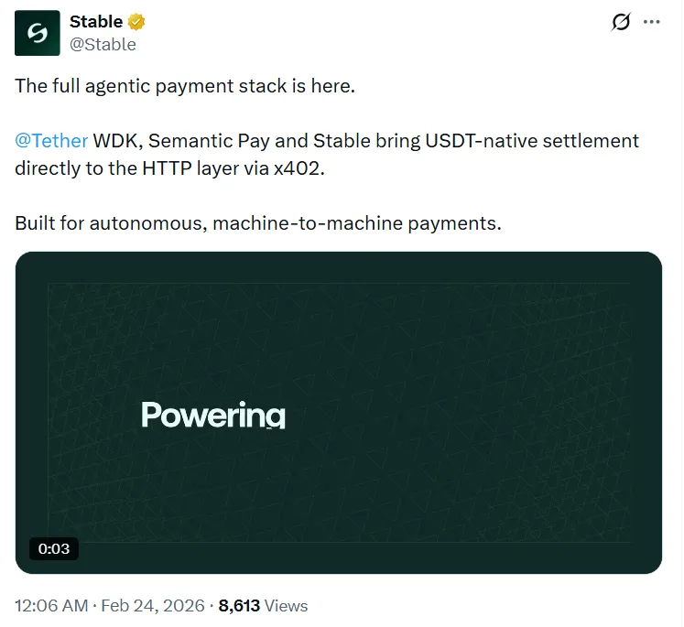Click the 8,613 view count number
Viewport: 684px width, 627px height.
(x=240, y=606)
